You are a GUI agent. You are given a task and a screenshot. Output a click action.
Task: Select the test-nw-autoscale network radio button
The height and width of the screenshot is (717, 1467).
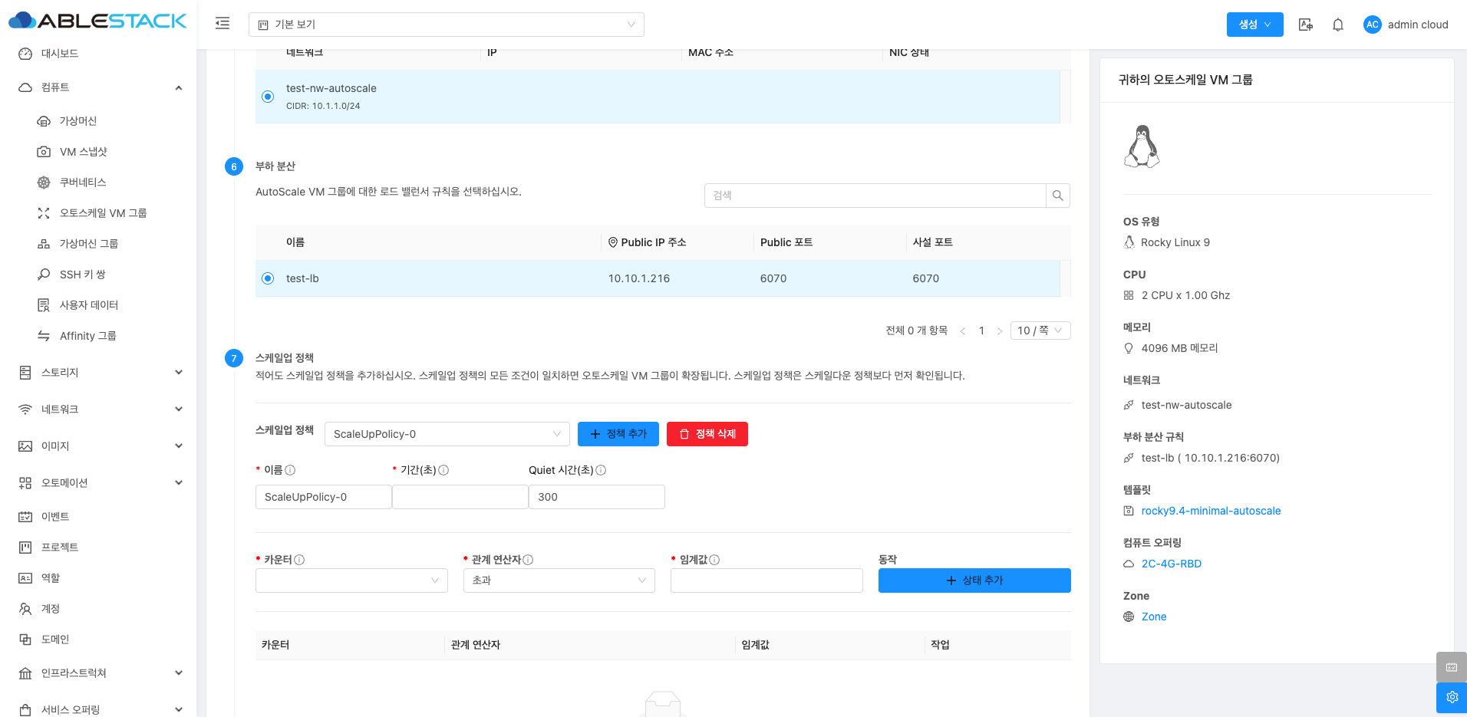tap(268, 97)
